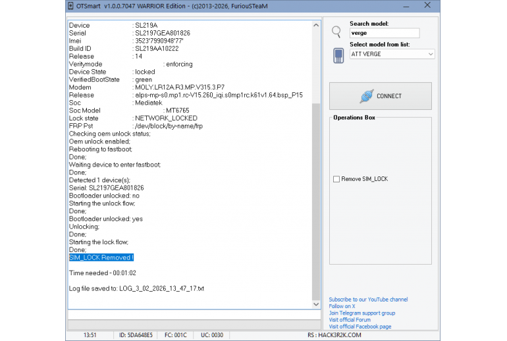Click the highlighted SIM_LOCK Removed log line
507x341 pixels.
pyautogui.click(x=101, y=257)
